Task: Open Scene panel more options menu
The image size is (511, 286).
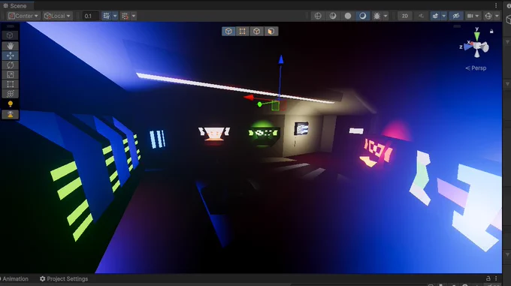Action: tap(496, 5)
